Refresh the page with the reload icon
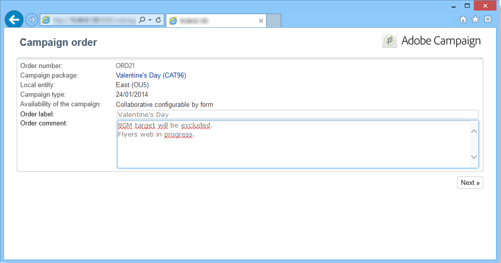The image size is (501, 263). [158, 20]
